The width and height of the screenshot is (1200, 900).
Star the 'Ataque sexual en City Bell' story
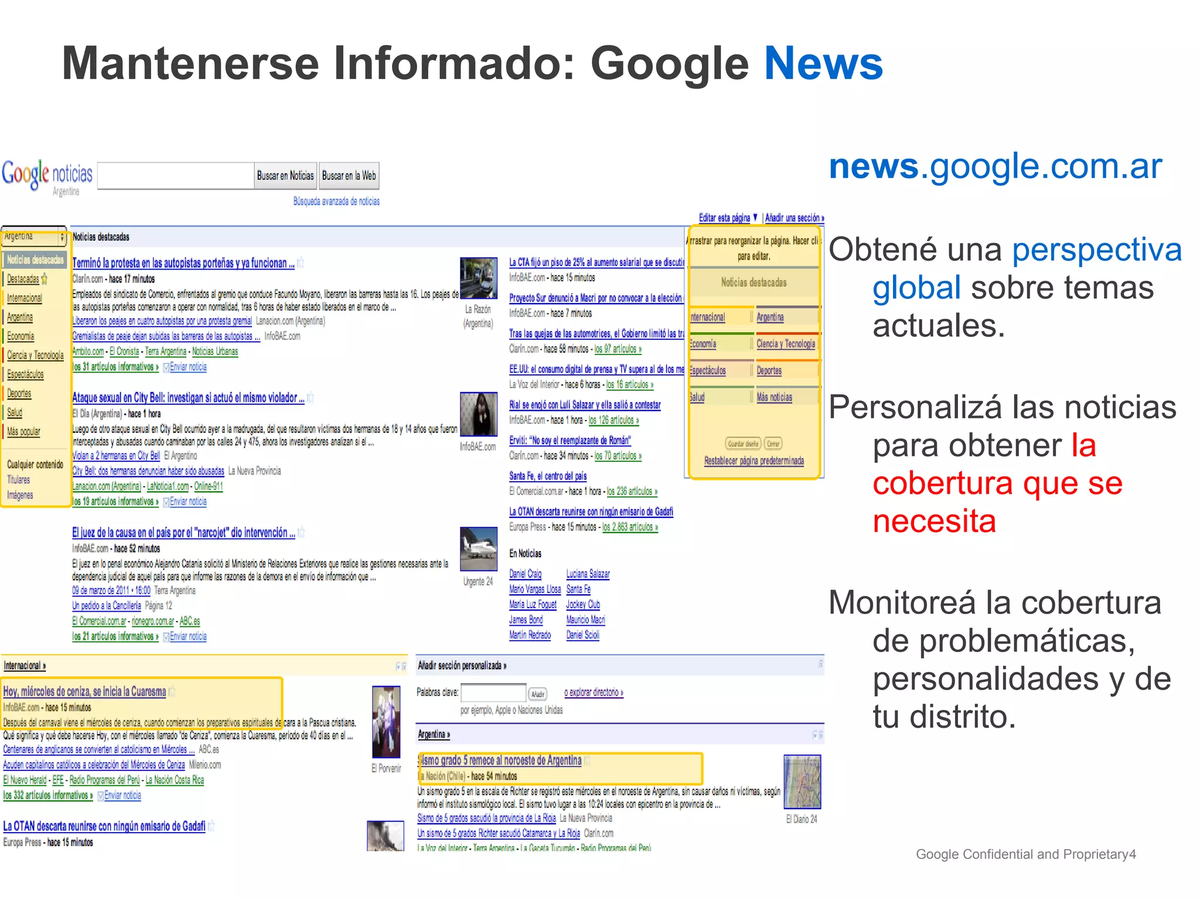[x=311, y=398]
